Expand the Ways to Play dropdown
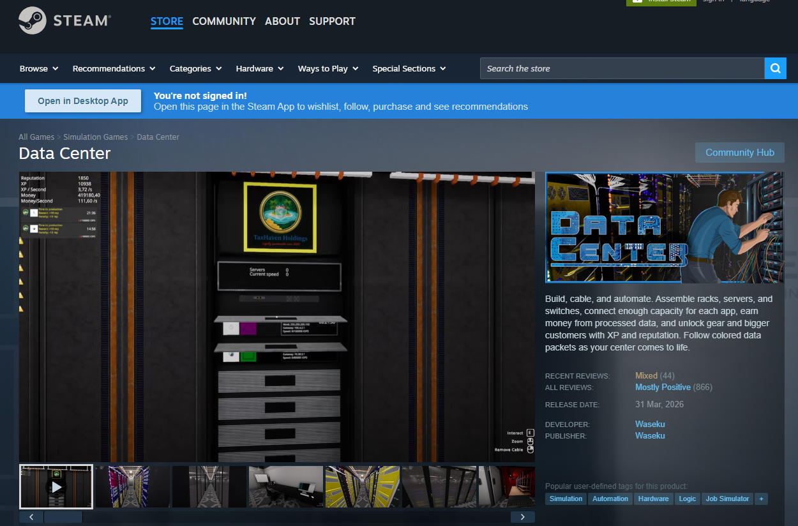 (328, 68)
